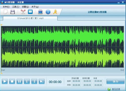
Task: Stop the audio playback
Action: point(12,81)
